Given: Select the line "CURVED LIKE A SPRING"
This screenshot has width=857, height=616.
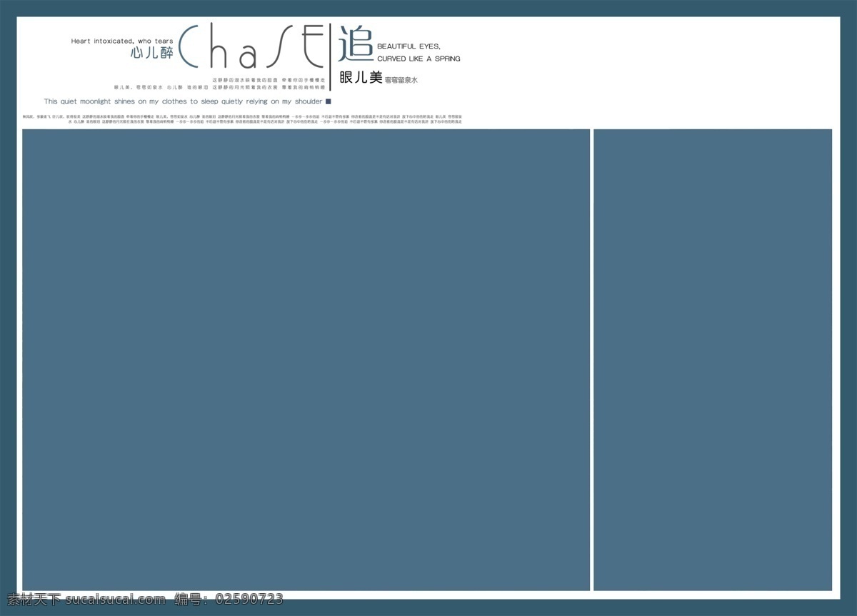Looking at the screenshot, I should pyautogui.click(x=419, y=59).
